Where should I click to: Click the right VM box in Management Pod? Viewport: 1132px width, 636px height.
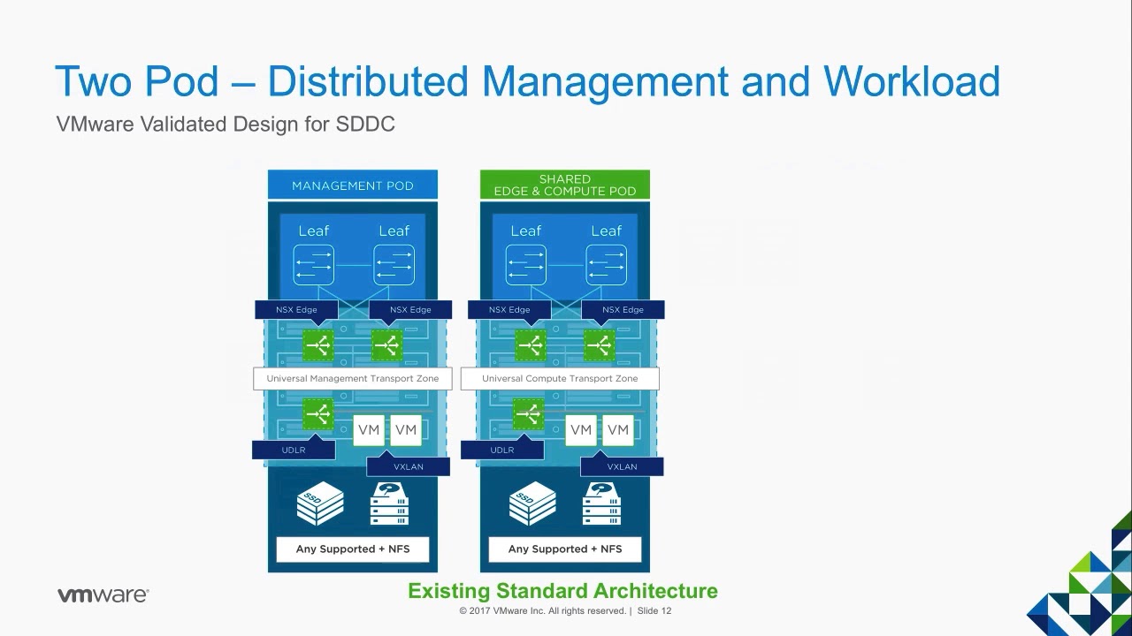406,430
